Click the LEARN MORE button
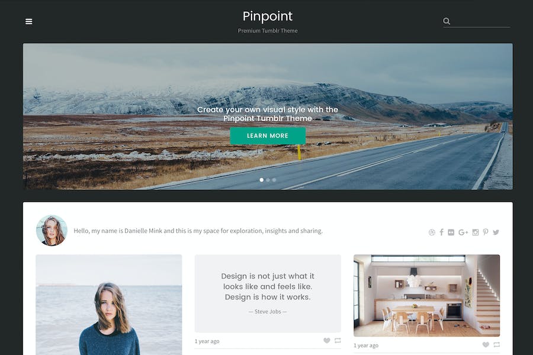Screen dimensions: 533x355 point(268,135)
